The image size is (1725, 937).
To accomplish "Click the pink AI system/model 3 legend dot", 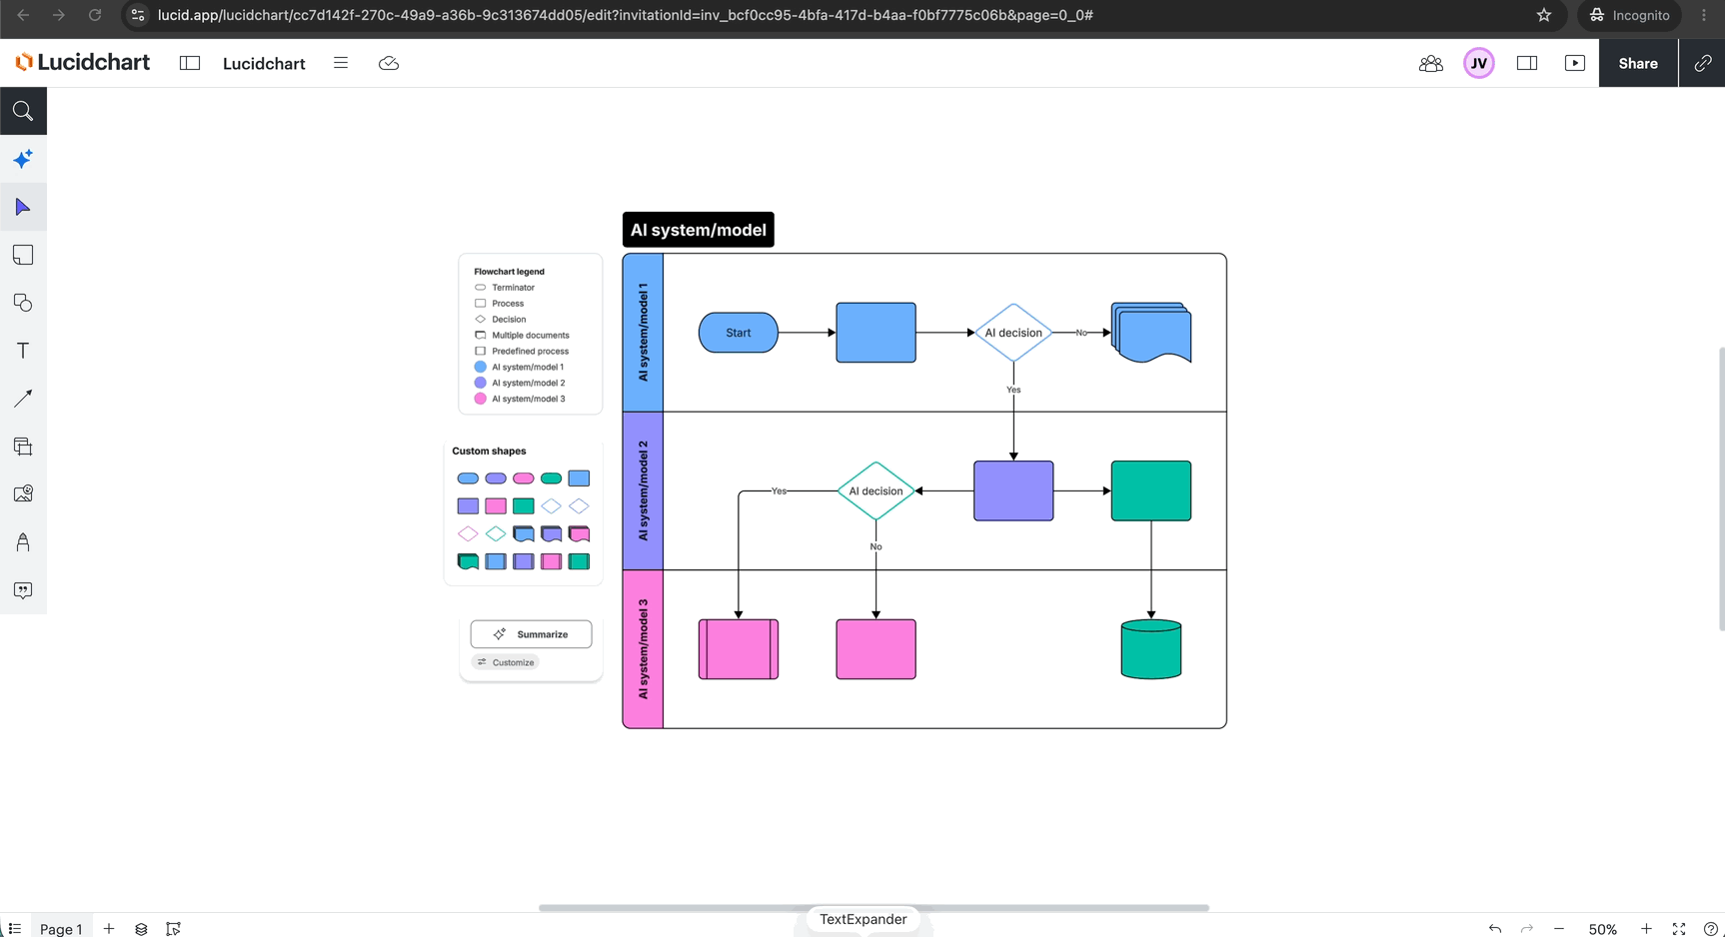I will (480, 399).
